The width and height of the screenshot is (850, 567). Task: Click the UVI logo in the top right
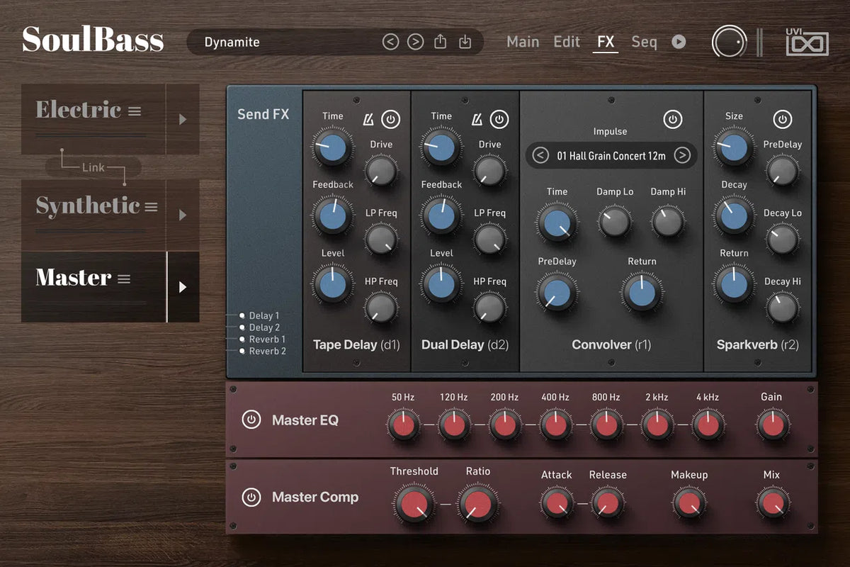[x=807, y=43]
